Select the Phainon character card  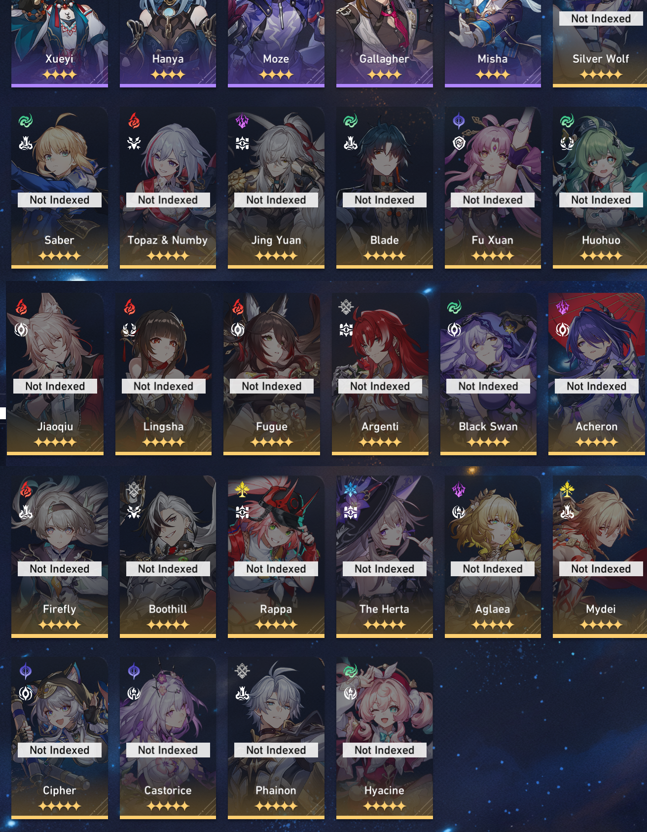click(276, 738)
